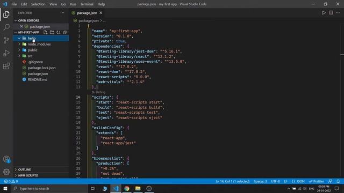Open the Help menu
The height and width of the screenshot is (193, 344).
(x=101, y=4)
